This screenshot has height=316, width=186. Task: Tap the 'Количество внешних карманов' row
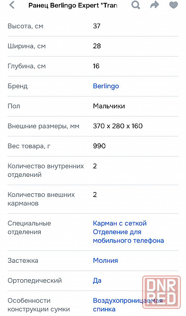point(93,199)
